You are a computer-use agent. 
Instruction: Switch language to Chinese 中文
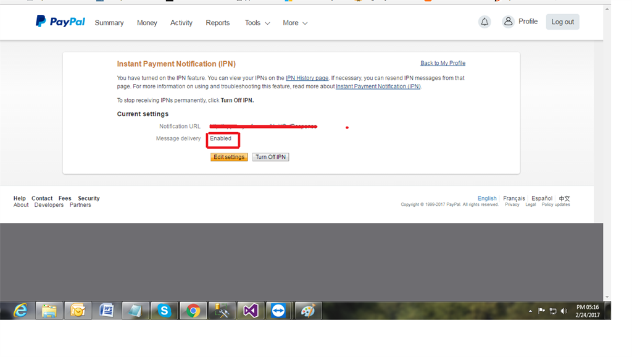(x=564, y=198)
